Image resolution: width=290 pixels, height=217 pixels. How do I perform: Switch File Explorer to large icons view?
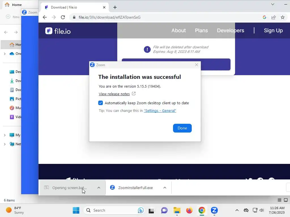point(286,200)
